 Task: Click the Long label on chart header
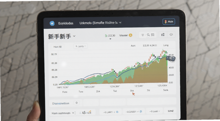point(166,45)
